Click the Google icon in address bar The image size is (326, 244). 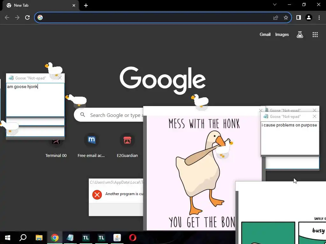click(40, 17)
